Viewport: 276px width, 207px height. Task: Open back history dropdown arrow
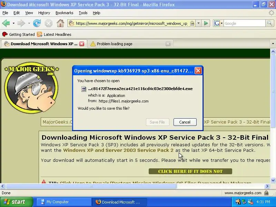coord(13,23)
